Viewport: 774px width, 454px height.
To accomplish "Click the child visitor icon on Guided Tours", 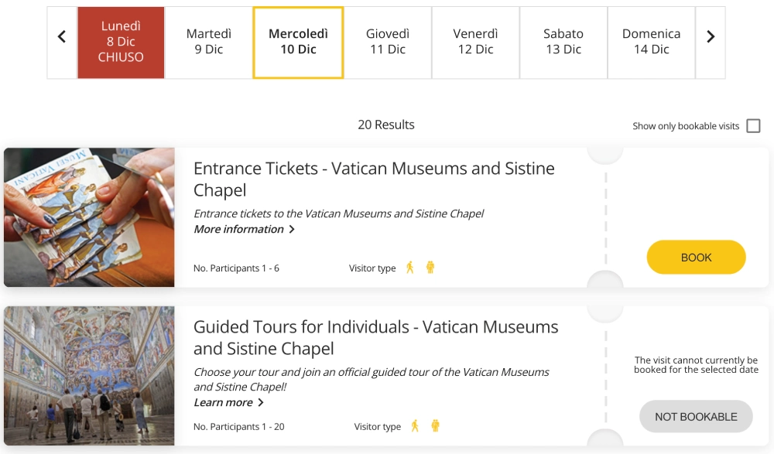I will (436, 425).
